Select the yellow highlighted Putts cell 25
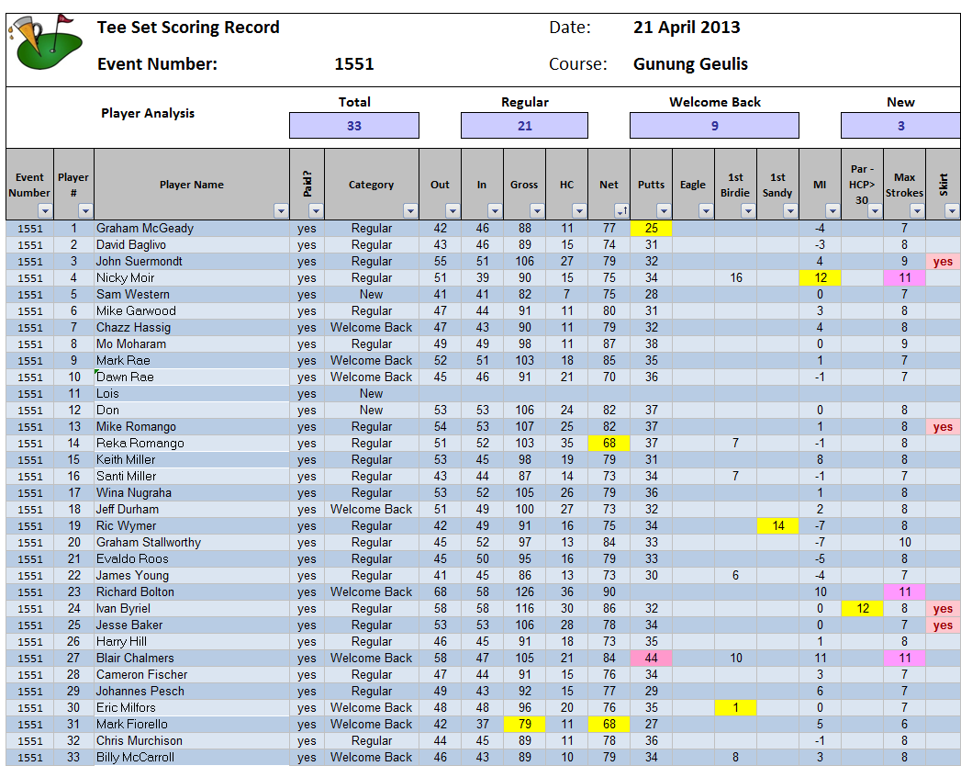 [651, 229]
